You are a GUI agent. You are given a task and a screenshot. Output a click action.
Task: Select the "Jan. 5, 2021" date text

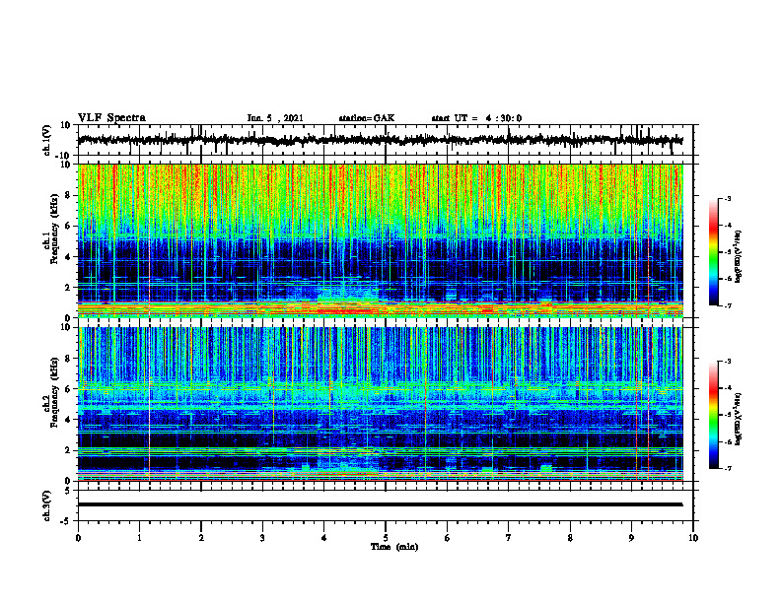(x=275, y=118)
